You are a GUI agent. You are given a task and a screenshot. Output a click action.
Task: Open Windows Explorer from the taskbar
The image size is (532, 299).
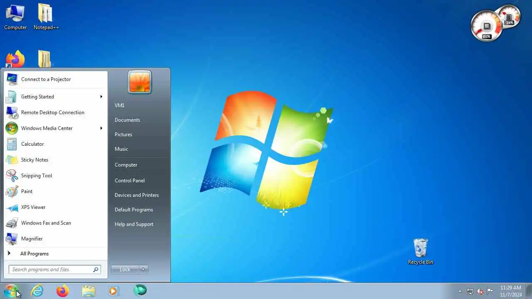89,291
